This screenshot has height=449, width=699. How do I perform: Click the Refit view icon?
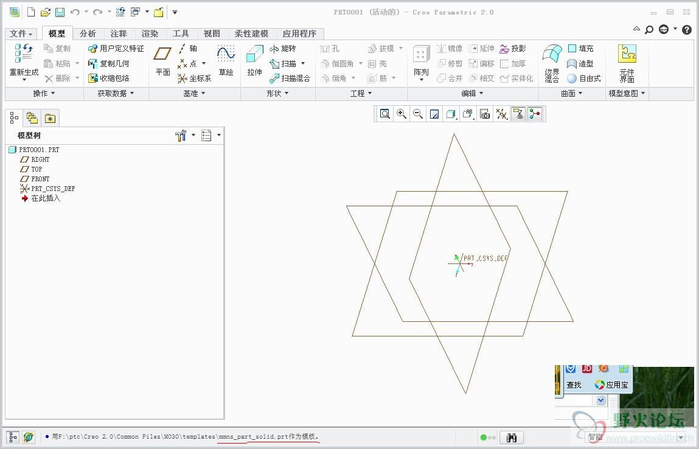(384, 114)
